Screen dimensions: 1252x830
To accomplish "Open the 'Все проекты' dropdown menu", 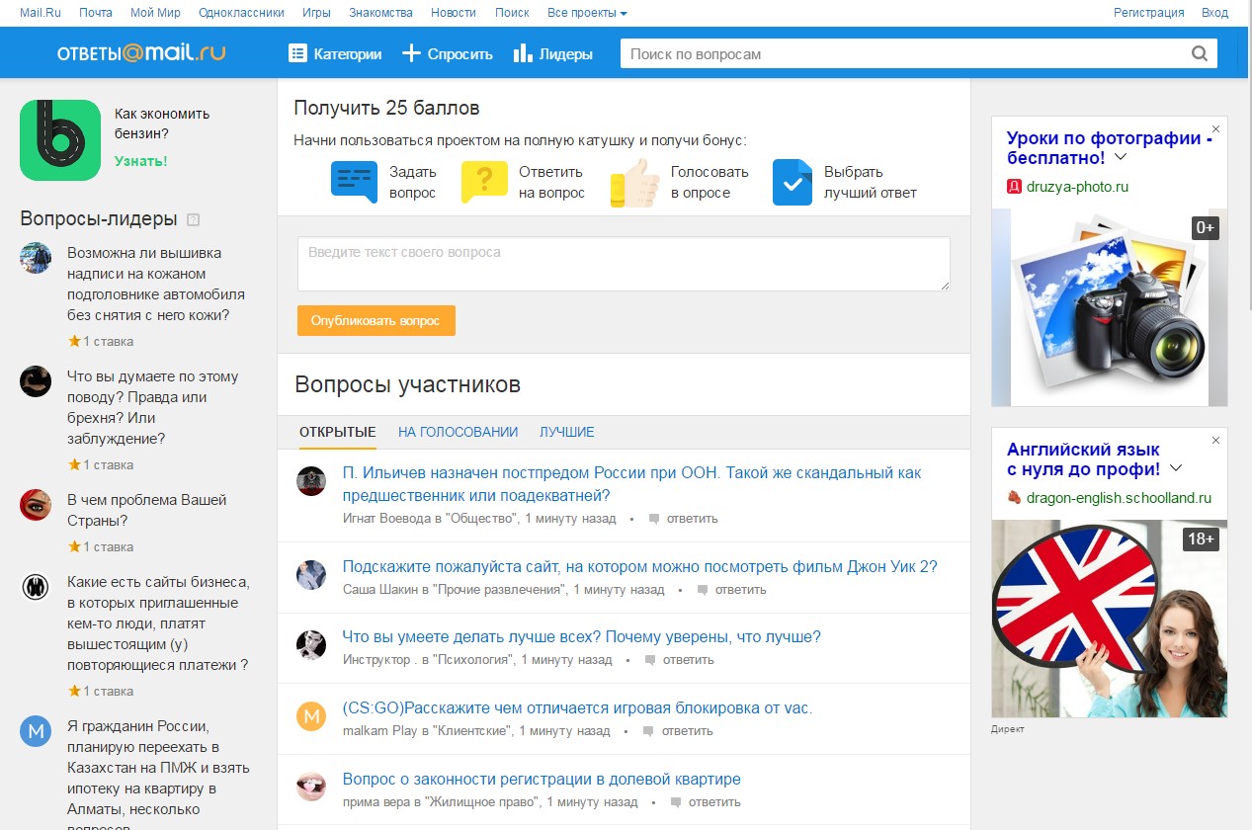I will pos(587,13).
